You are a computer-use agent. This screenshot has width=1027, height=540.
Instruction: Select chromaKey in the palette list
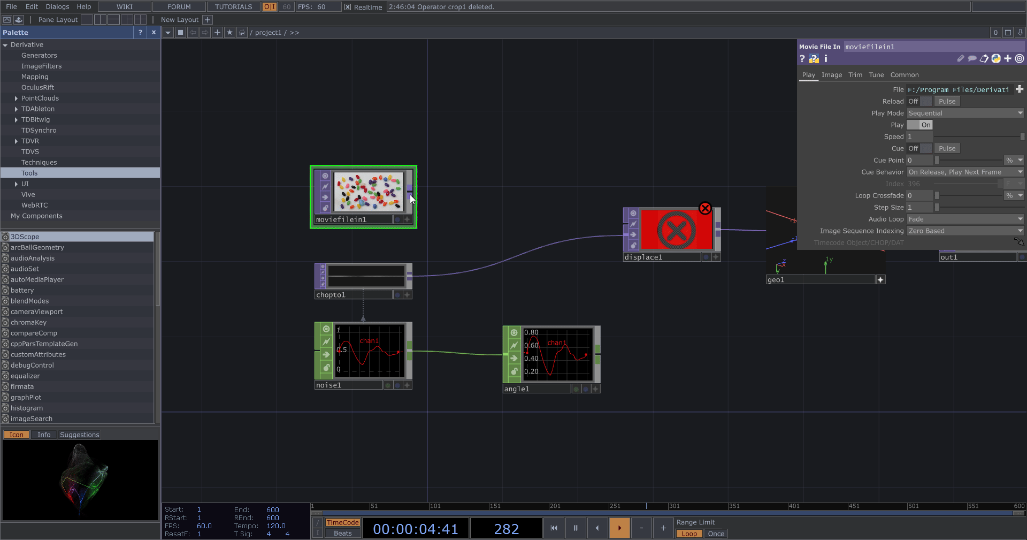click(x=28, y=323)
